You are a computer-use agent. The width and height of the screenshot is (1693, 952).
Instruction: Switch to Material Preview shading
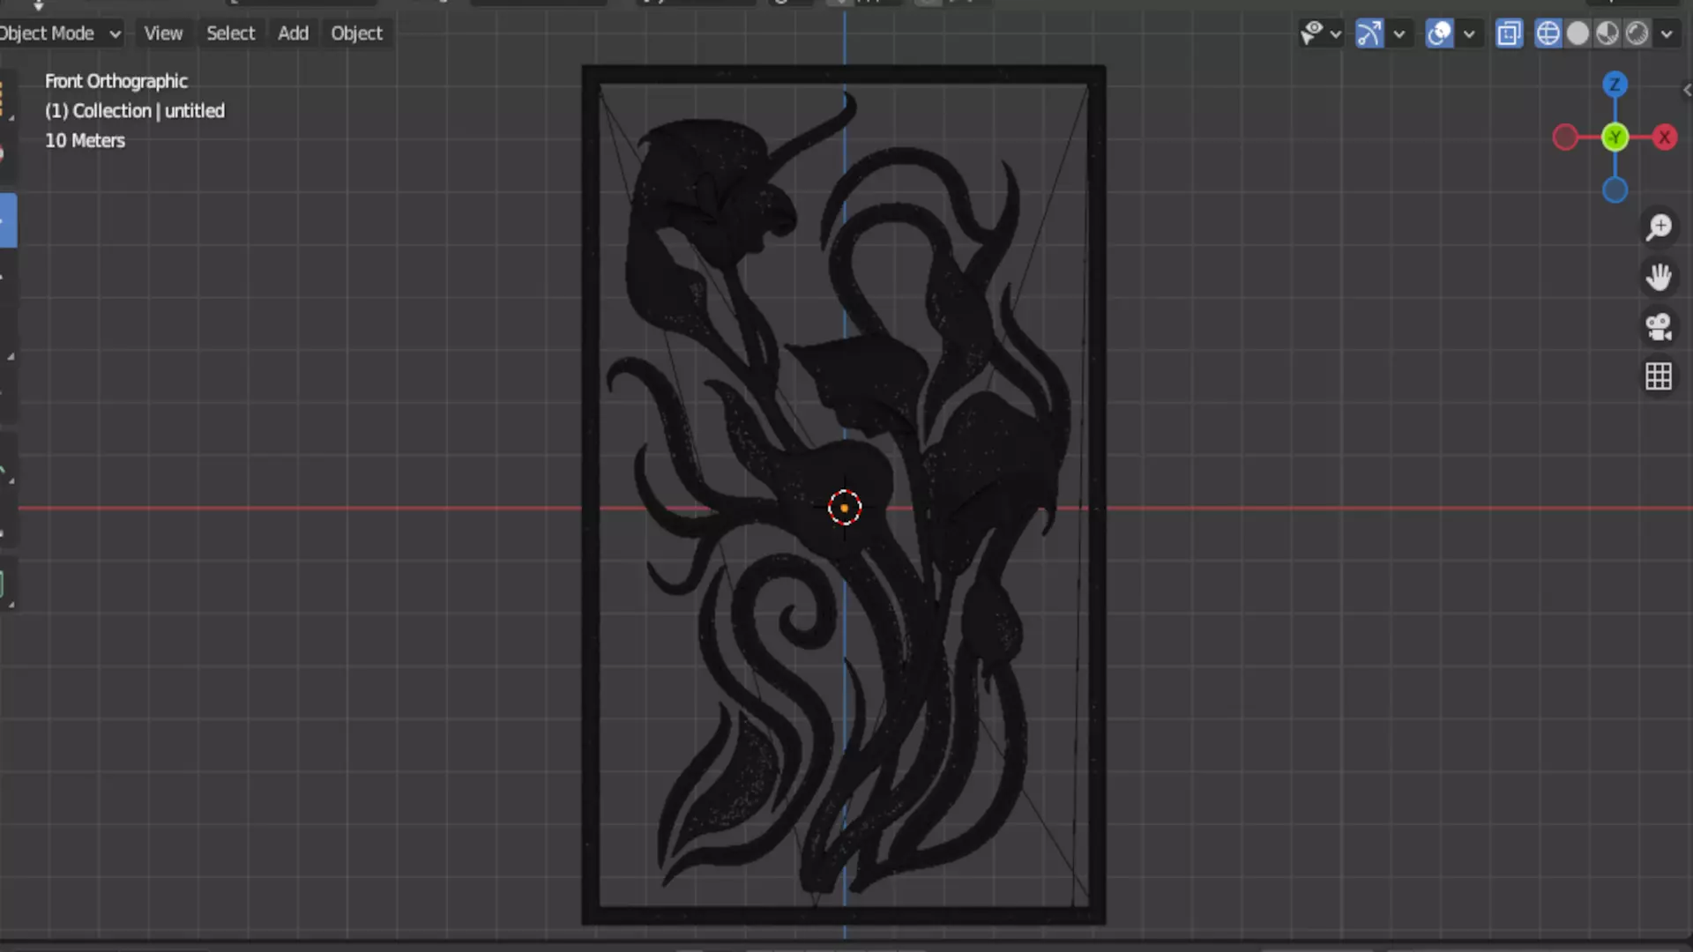tap(1607, 33)
